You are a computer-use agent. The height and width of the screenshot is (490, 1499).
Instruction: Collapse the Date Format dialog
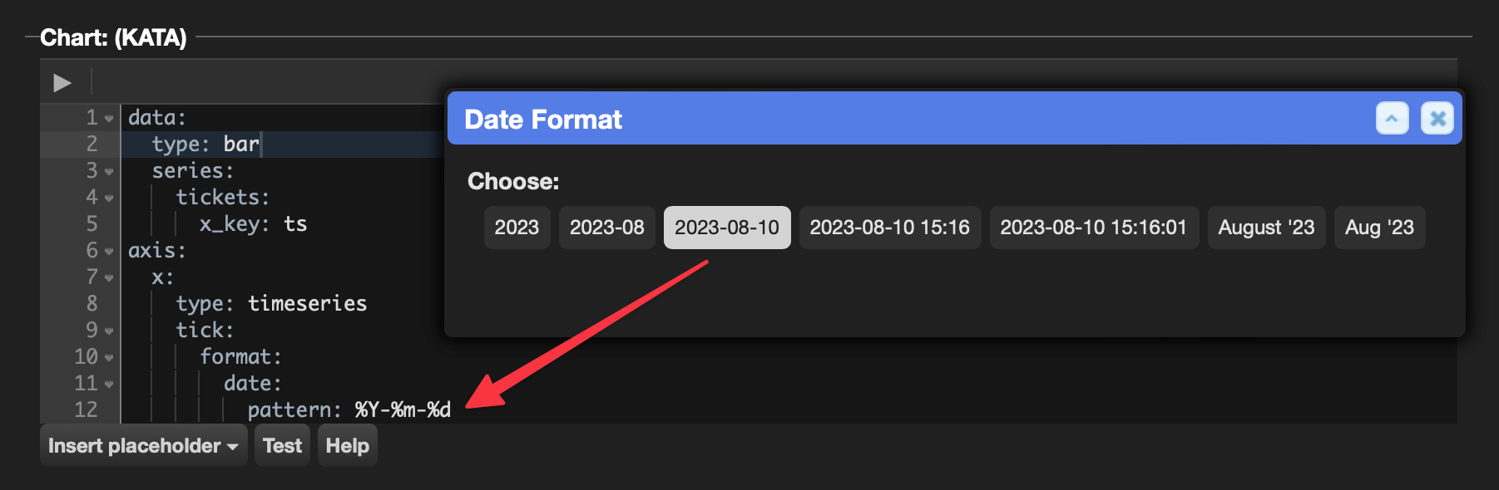[x=1392, y=119]
